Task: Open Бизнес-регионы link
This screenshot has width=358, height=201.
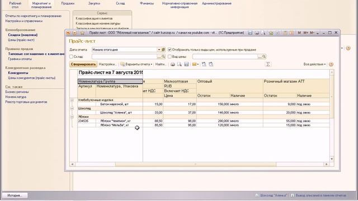Action: tap(17, 92)
